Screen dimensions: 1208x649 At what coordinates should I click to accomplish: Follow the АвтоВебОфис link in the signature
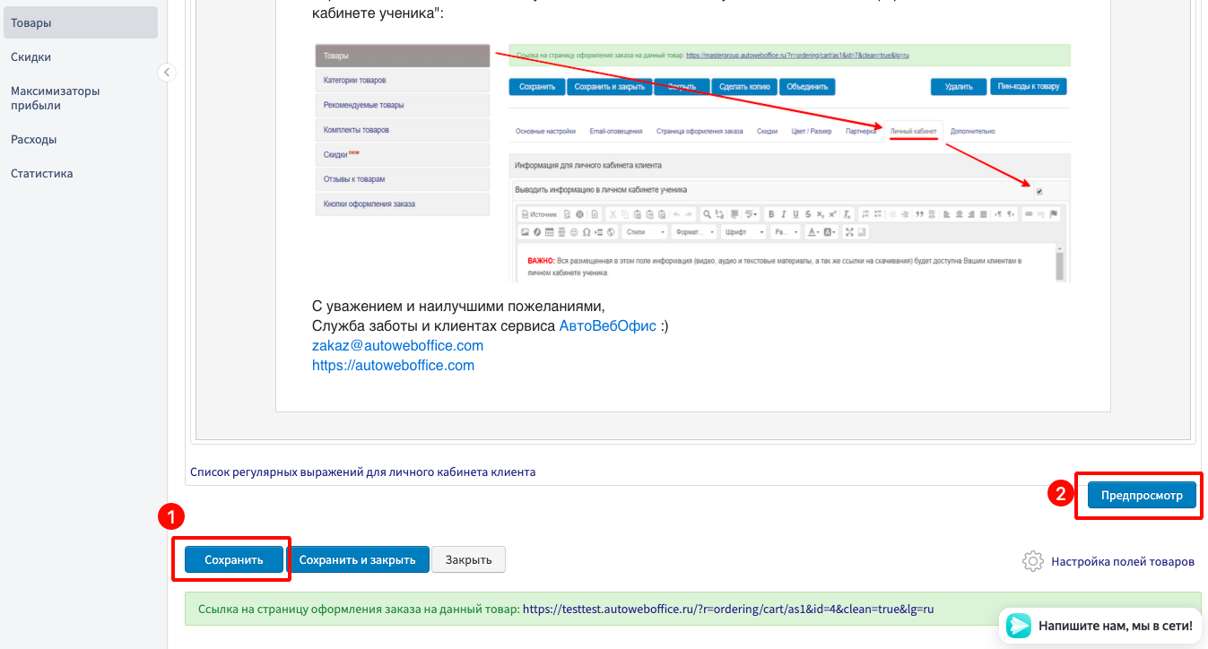607,326
